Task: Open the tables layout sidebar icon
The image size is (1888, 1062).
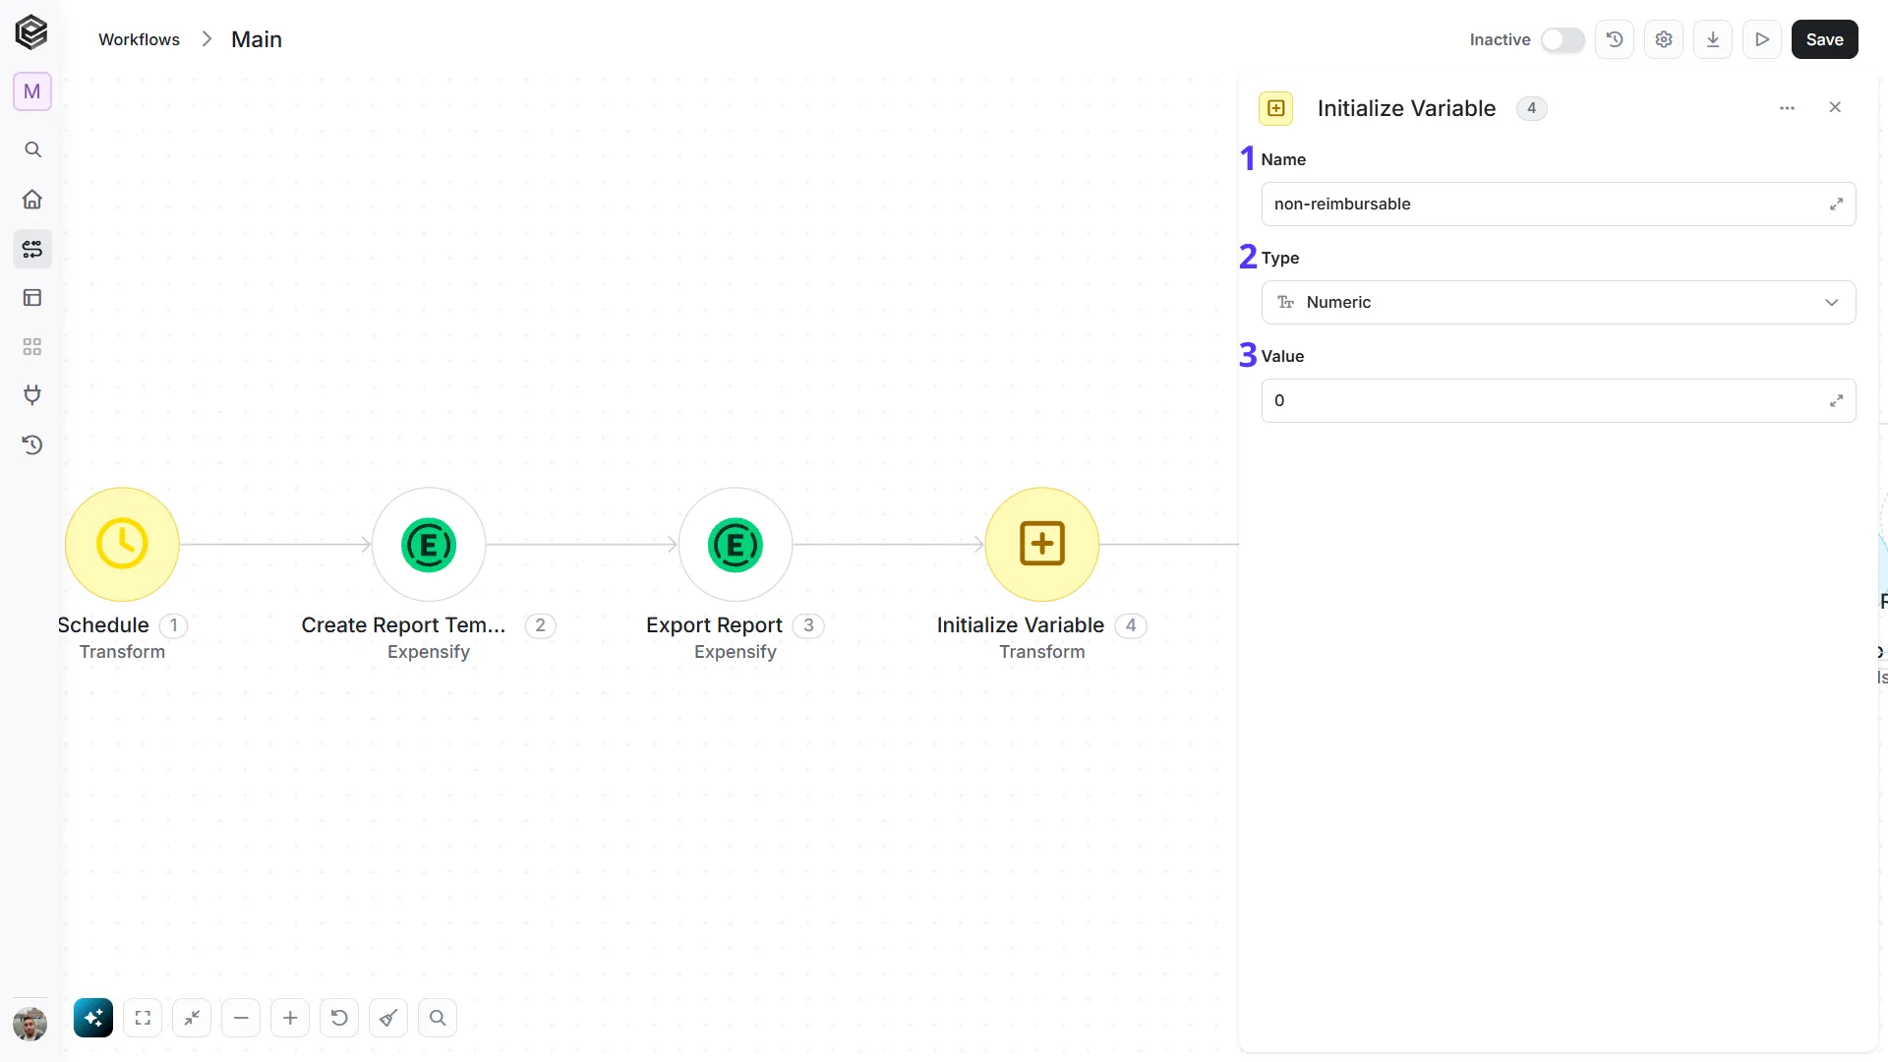Action: pos(32,298)
